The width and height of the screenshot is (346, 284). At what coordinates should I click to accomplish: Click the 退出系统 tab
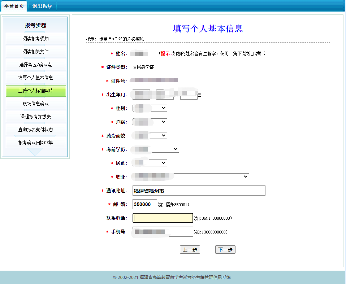[x=42, y=6]
